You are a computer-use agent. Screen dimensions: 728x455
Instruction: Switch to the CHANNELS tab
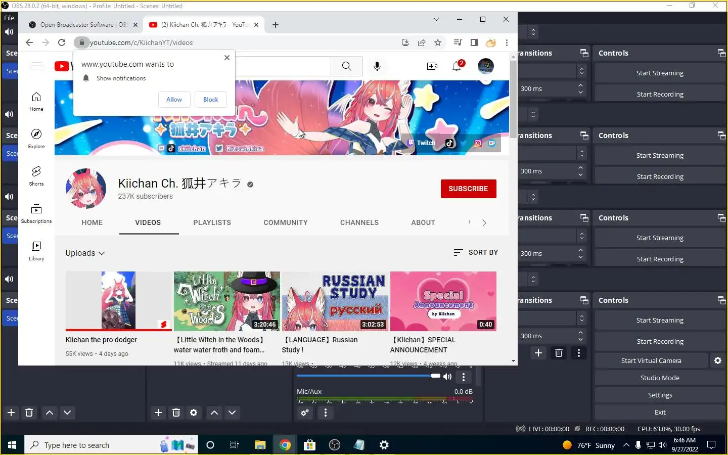(x=359, y=222)
